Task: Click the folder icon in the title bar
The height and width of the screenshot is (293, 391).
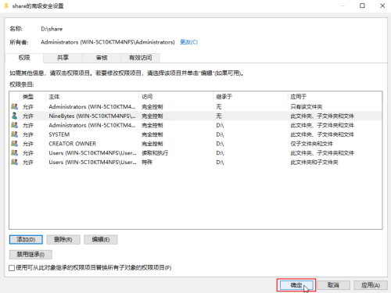Action: [x=6, y=5]
